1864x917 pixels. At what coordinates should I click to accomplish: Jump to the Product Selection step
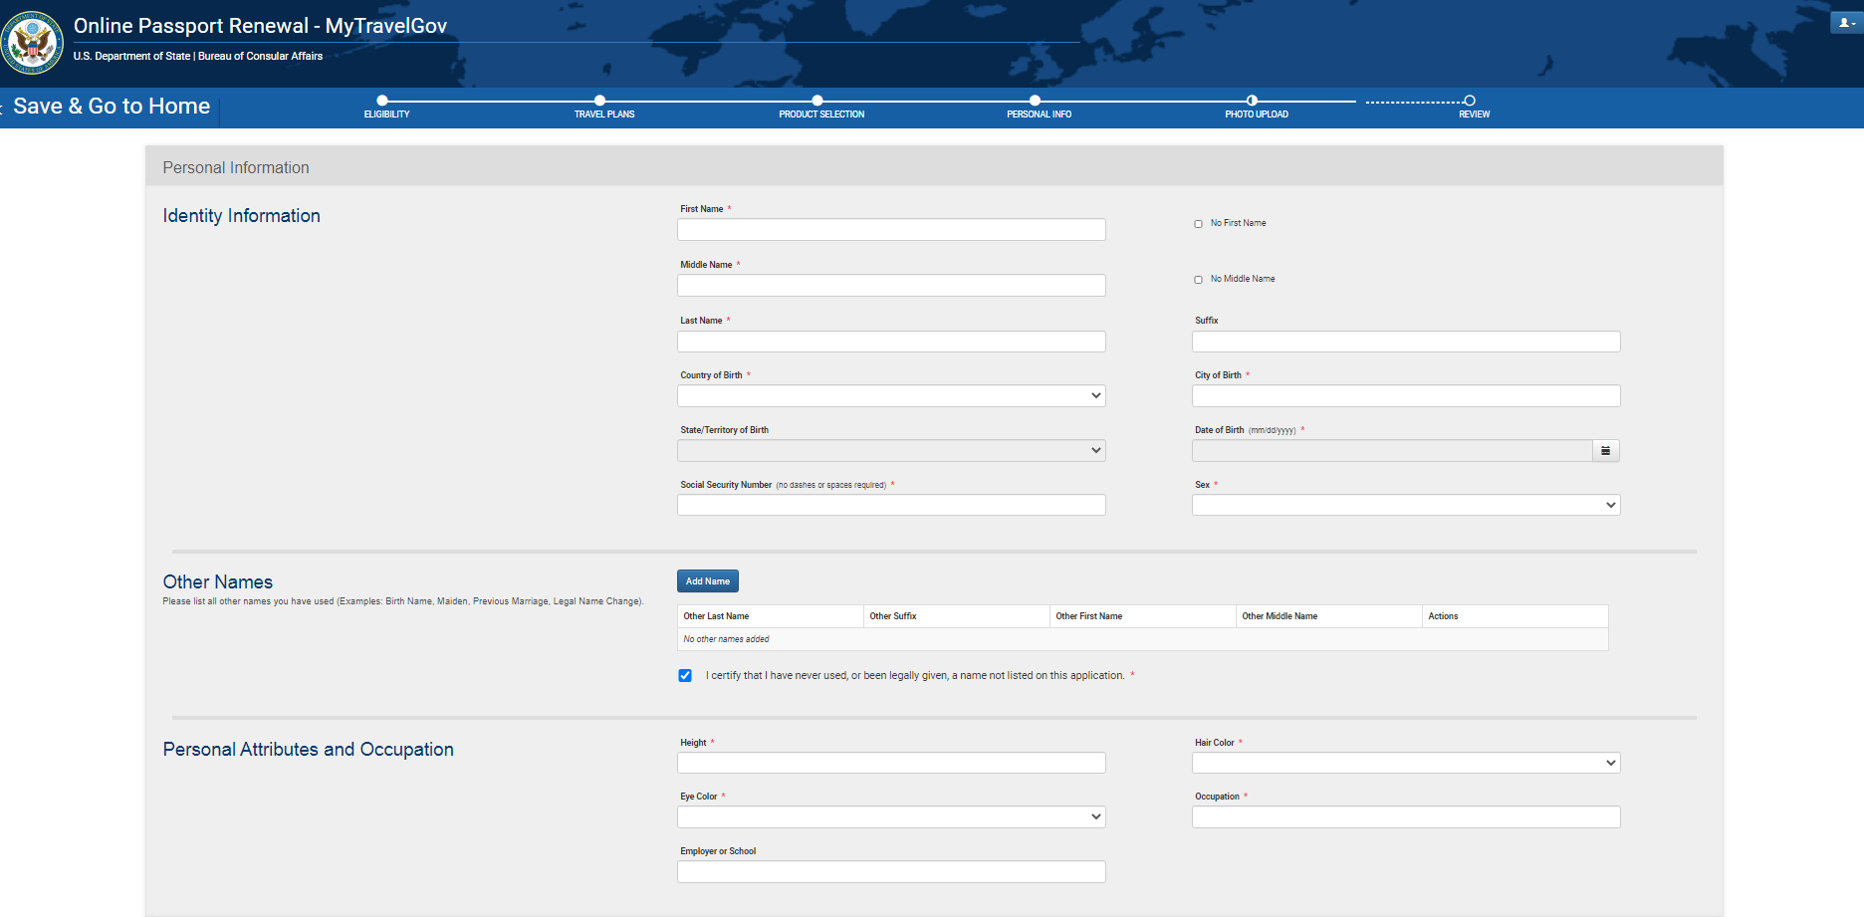817,101
